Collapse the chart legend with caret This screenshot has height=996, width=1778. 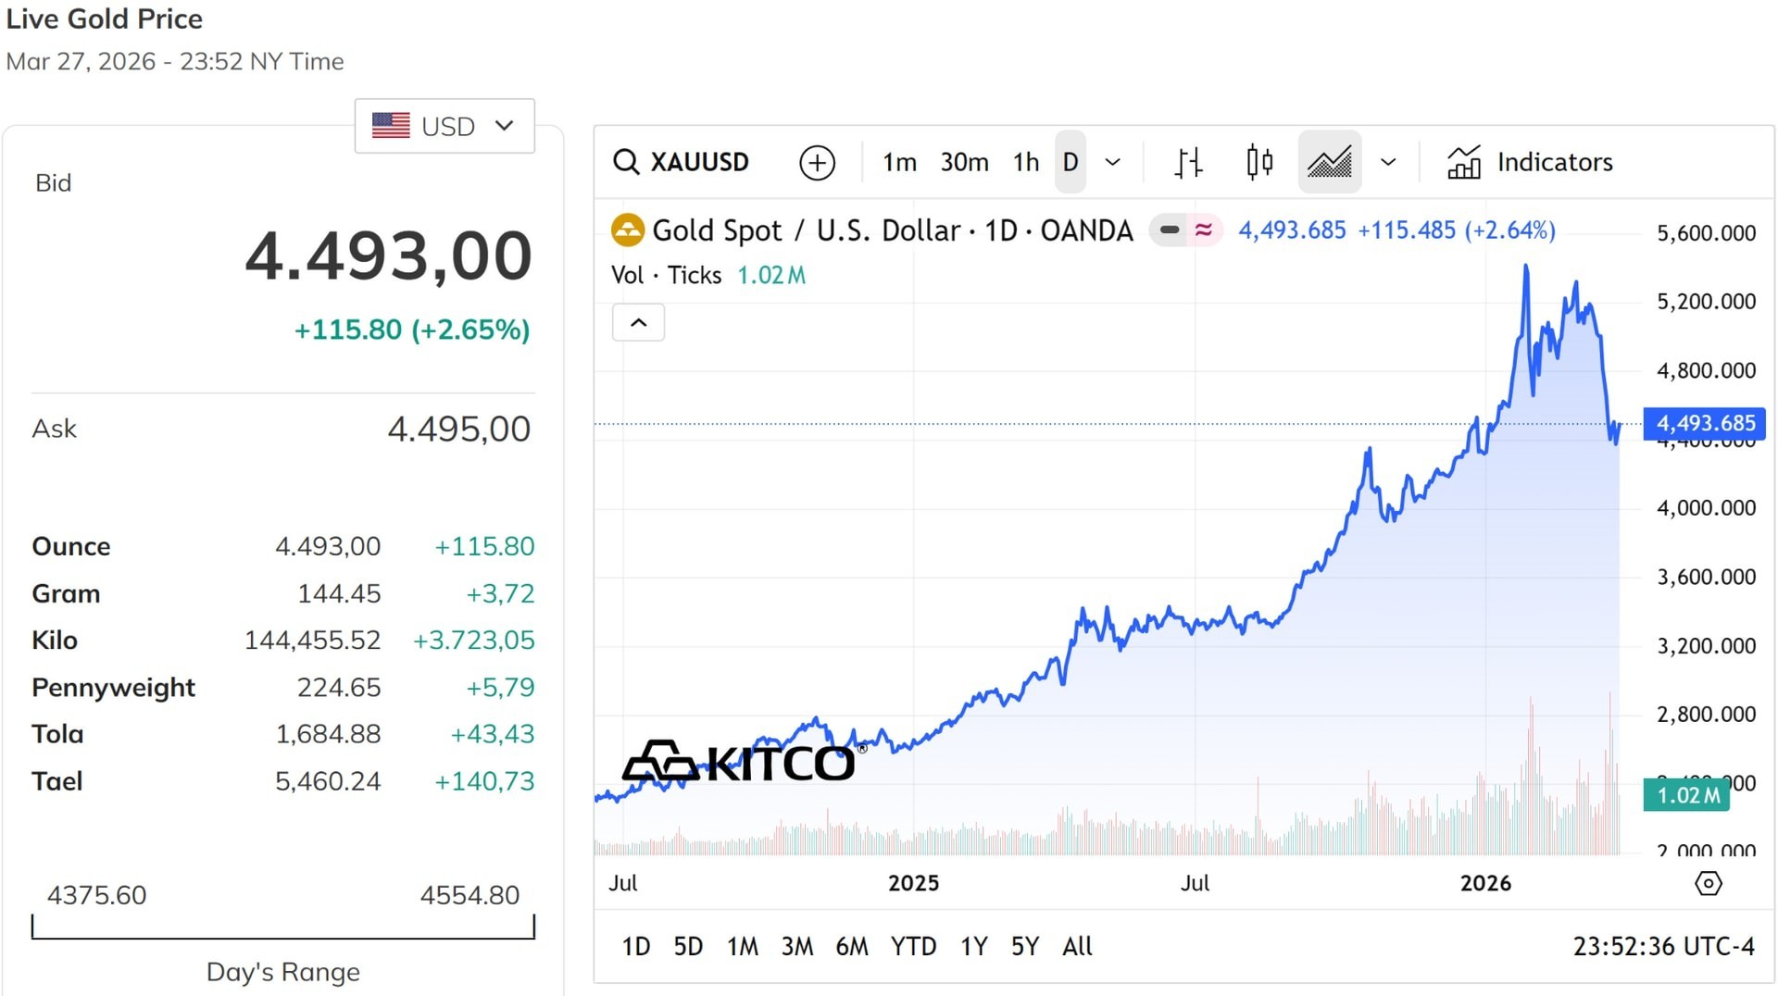click(x=638, y=323)
